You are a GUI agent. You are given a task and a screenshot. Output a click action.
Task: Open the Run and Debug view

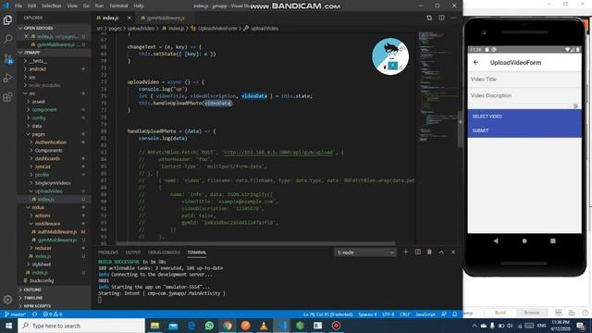click(7, 78)
